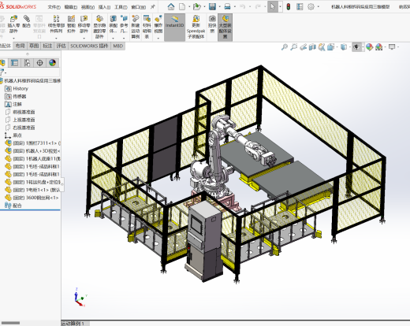Viewport: 410px width, 326px height.
Task: Click the Edit Appearance color sphere icon
Action: click(369, 47)
